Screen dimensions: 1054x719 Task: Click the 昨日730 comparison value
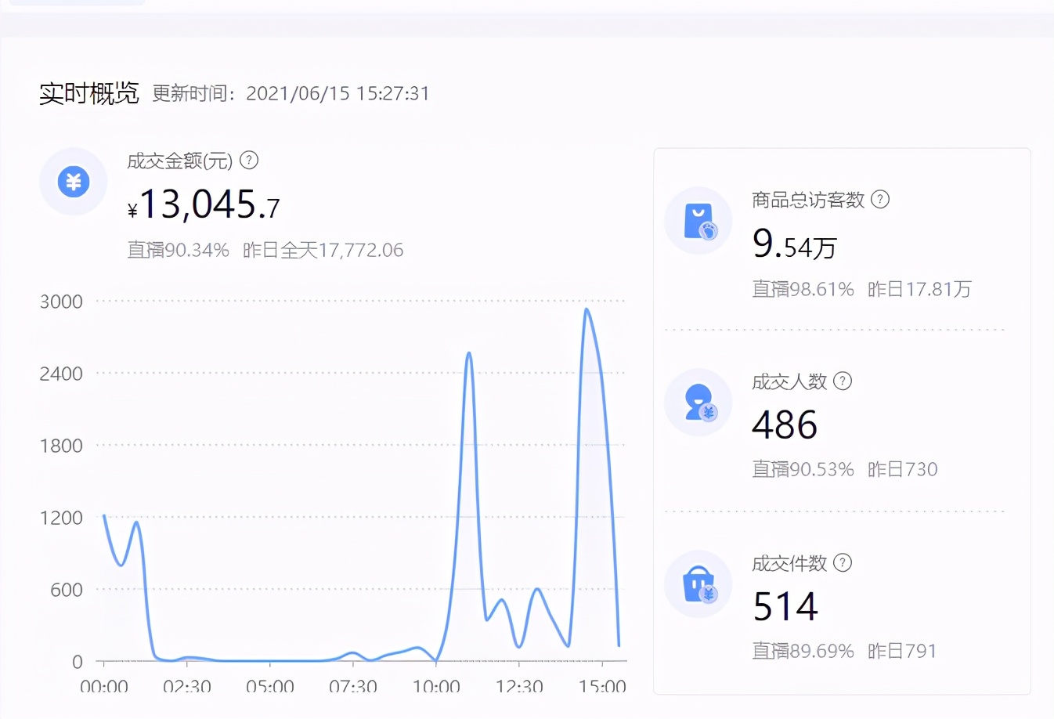pos(902,469)
